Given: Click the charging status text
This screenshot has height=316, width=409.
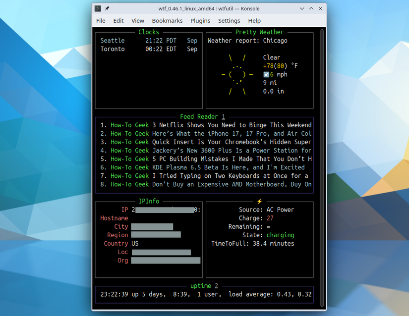Looking at the screenshot, I should (280, 235).
